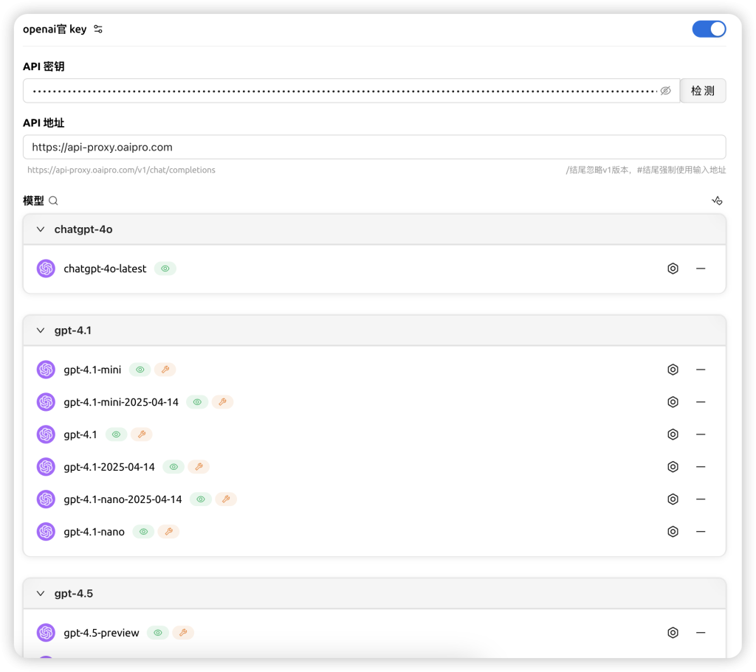
Task: Open settings for gpt-4.1 model
Action: tap(673, 434)
